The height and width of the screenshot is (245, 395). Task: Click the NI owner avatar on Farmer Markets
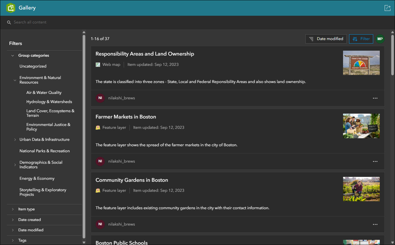coord(100,161)
